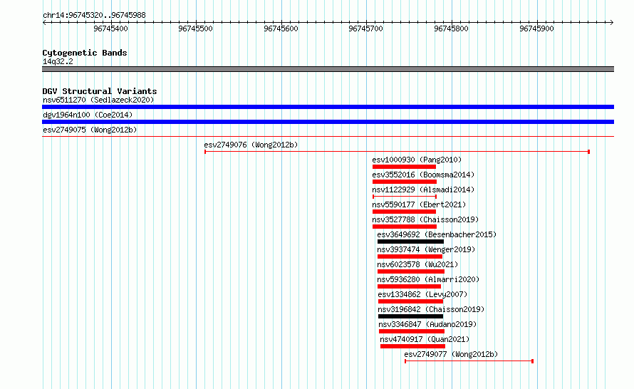Select the red bar under nsv3937474
The height and width of the screenshot is (389, 634).
(410, 256)
